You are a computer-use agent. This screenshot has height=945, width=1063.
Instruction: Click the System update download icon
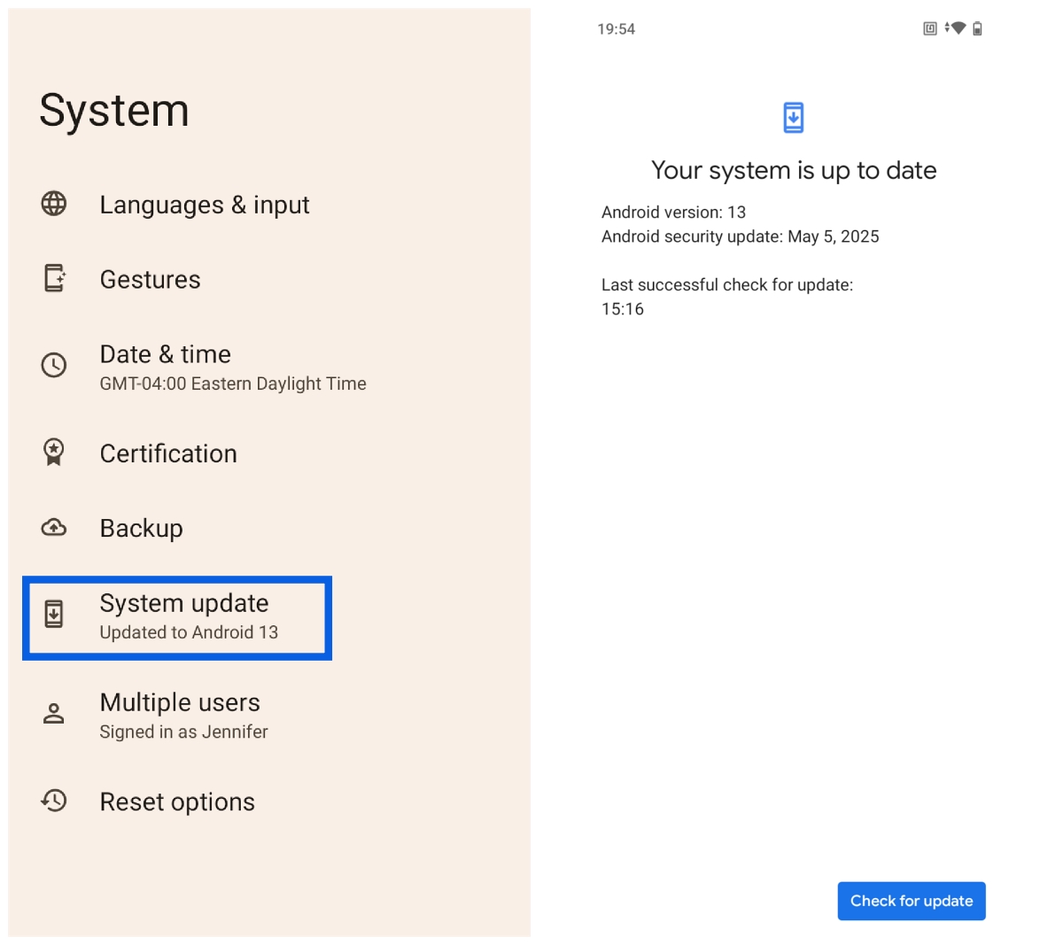pyautogui.click(x=53, y=613)
